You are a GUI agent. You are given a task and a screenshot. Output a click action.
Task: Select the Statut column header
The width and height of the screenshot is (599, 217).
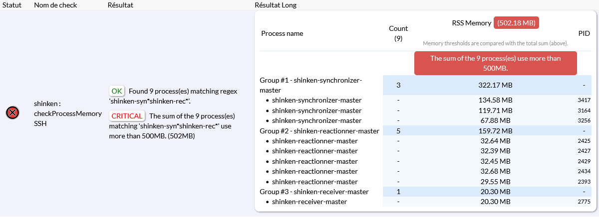(x=12, y=4)
